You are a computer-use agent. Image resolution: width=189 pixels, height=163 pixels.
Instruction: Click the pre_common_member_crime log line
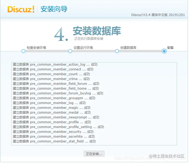coord(52,79)
